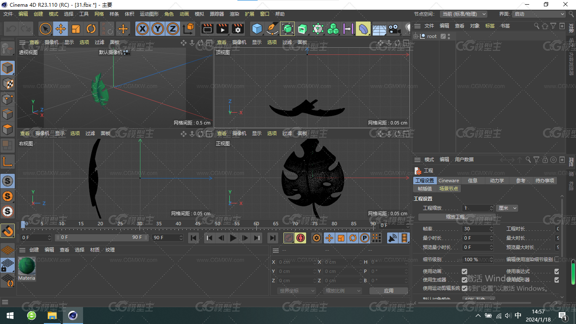Uncheck the 使用生成器 checkbox
Viewport: 576px width, 324px height.
coord(464,280)
